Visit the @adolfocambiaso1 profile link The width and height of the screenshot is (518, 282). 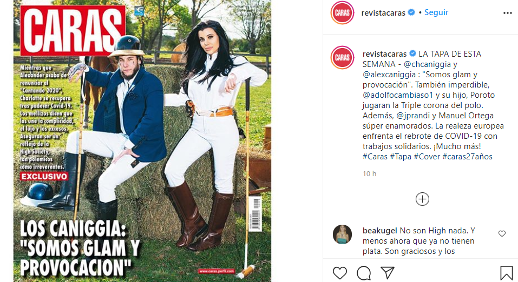coord(398,95)
